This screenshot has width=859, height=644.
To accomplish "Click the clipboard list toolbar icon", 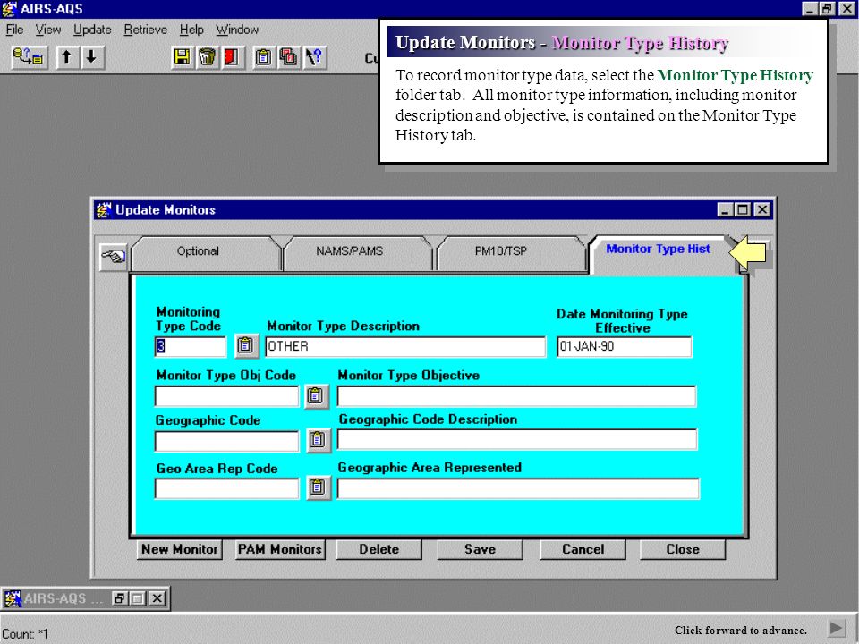I will (263, 57).
